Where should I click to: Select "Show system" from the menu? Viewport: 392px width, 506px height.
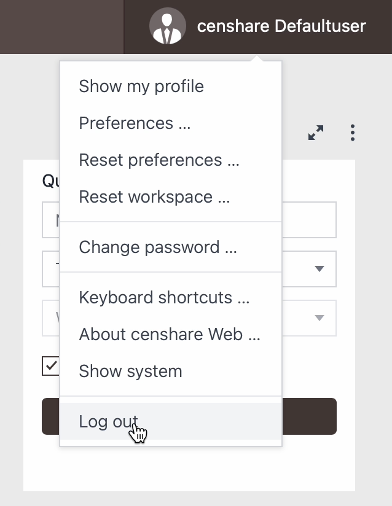tap(130, 371)
